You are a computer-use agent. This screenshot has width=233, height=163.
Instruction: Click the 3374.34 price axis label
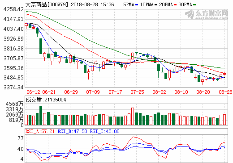coord(13,88)
